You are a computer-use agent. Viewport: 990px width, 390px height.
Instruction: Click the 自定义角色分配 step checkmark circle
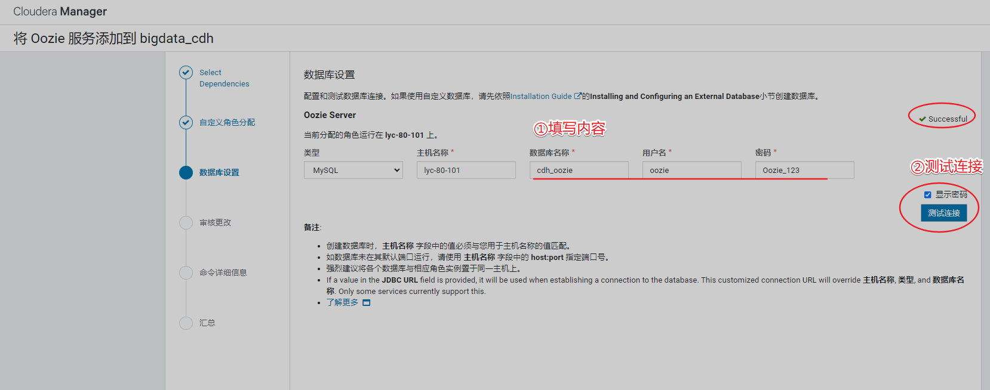click(186, 122)
